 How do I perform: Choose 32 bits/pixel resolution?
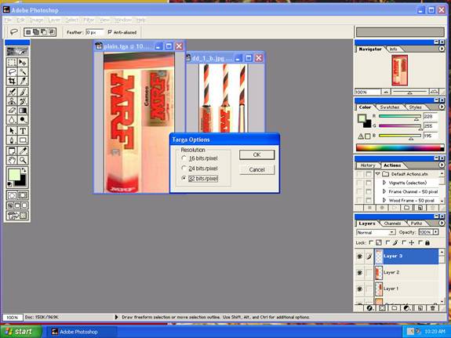click(199, 178)
